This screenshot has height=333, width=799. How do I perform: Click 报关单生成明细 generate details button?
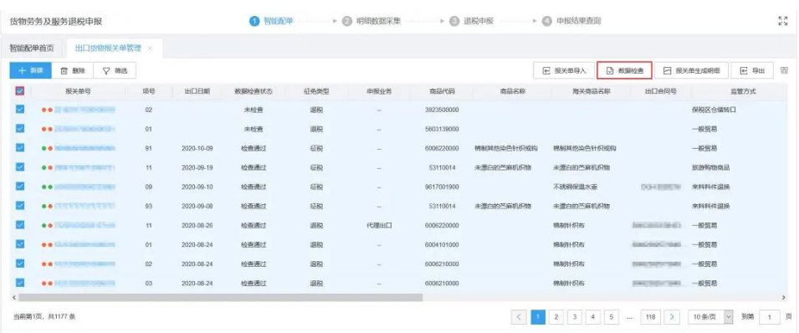coord(691,71)
